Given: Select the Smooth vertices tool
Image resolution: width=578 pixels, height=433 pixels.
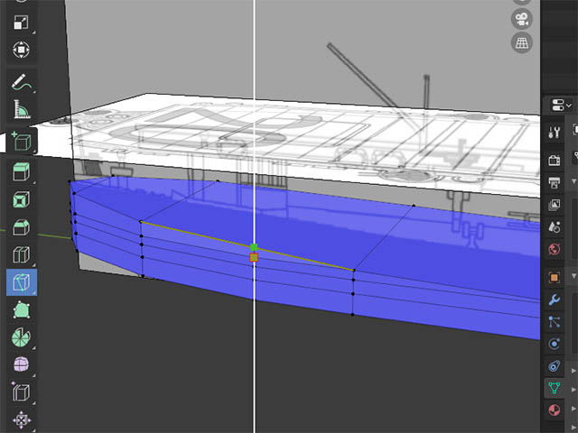Looking at the screenshot, I should click(x=22, y=364).
